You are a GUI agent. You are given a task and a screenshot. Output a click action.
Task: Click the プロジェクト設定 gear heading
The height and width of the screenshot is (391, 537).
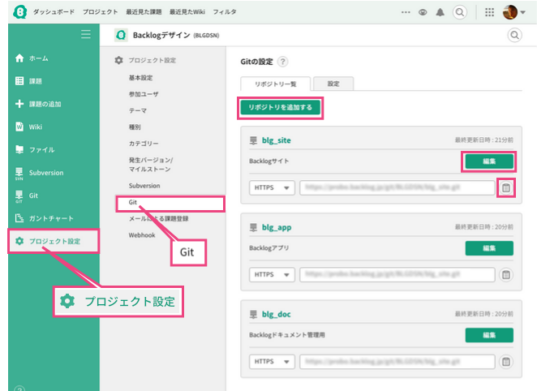145,60
